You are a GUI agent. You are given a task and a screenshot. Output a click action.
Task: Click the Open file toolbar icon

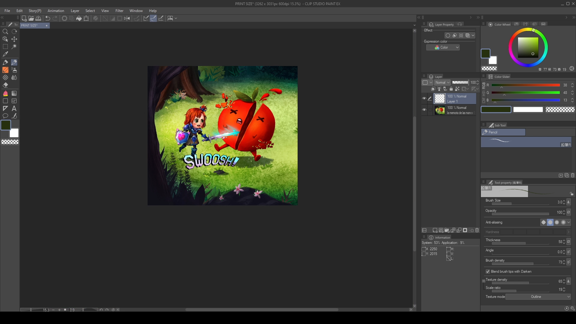pyautogui.click(x=31, y=18)
